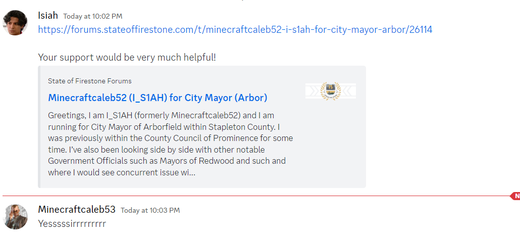The width and height of the screenshot is (520, 235).
Task: Click the Today at 10:02 PM timestamp
Action: 92,16
